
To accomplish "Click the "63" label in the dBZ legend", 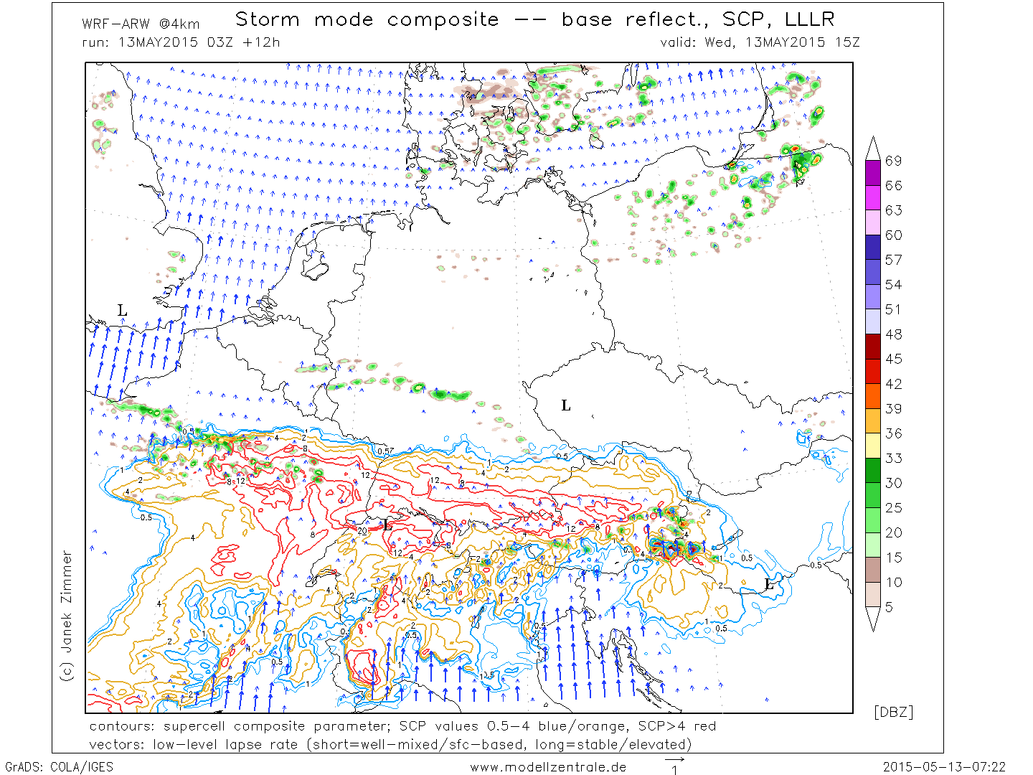I will tap(894, 210).
